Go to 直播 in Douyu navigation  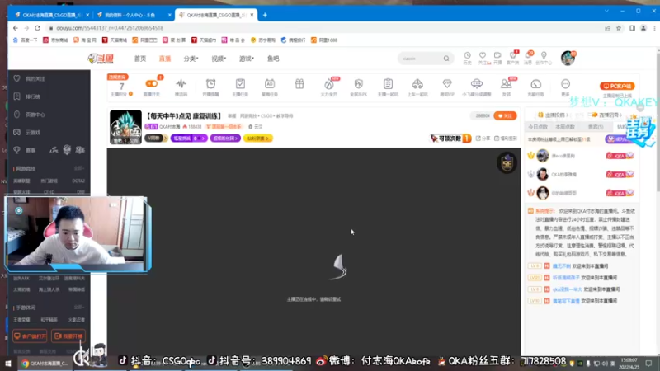tap(164, 59)
